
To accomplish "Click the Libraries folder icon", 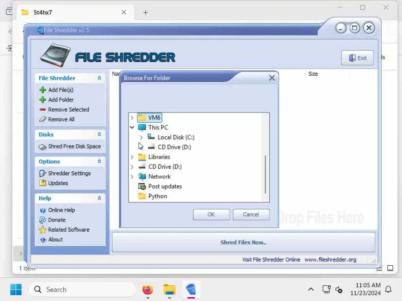I will click(142, 157).
